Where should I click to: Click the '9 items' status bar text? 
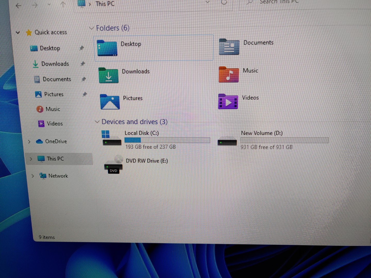47,237
